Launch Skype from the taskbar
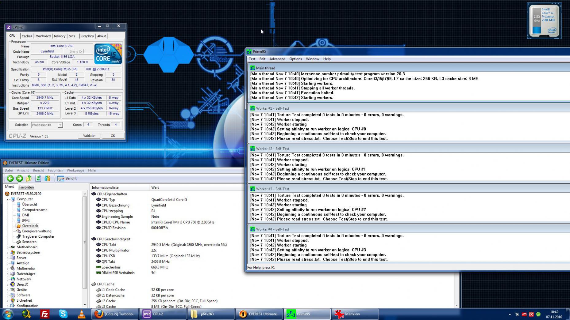570x320 pixels. (x=63, y=314)
